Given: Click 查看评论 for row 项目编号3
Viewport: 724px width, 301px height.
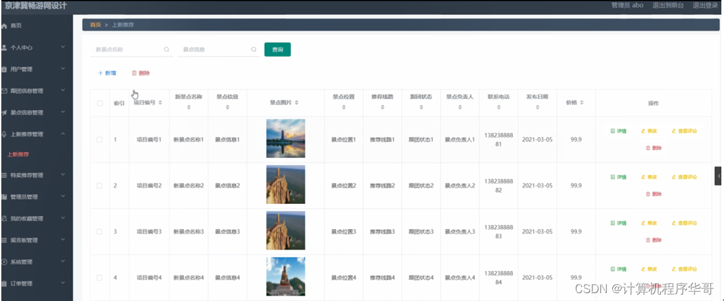Looking at the screenshot, I should [x=685, y=223].
